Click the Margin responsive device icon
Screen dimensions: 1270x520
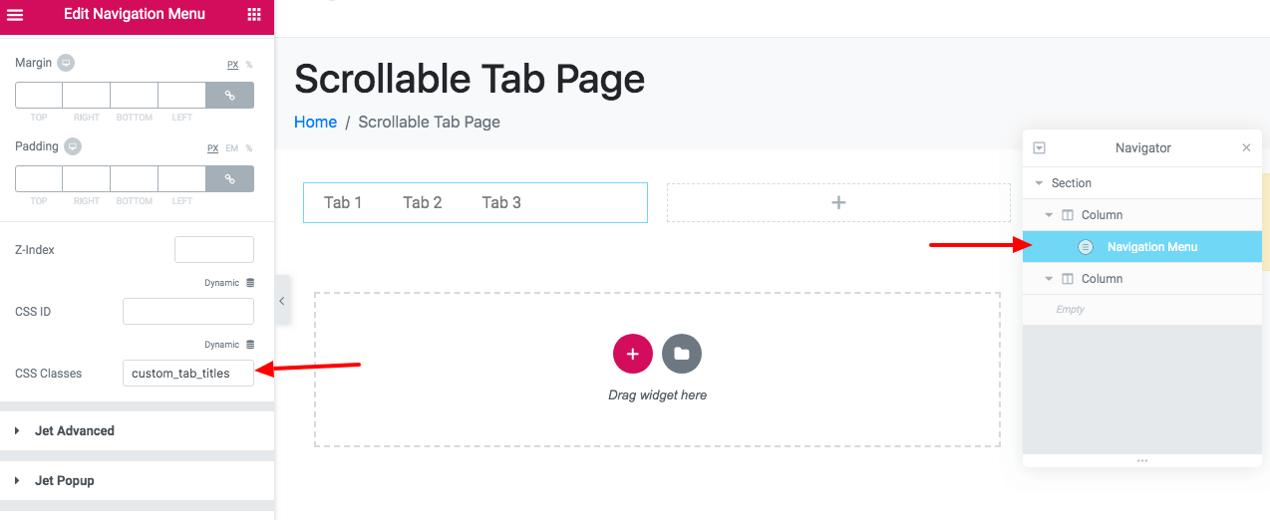[66, 63]
